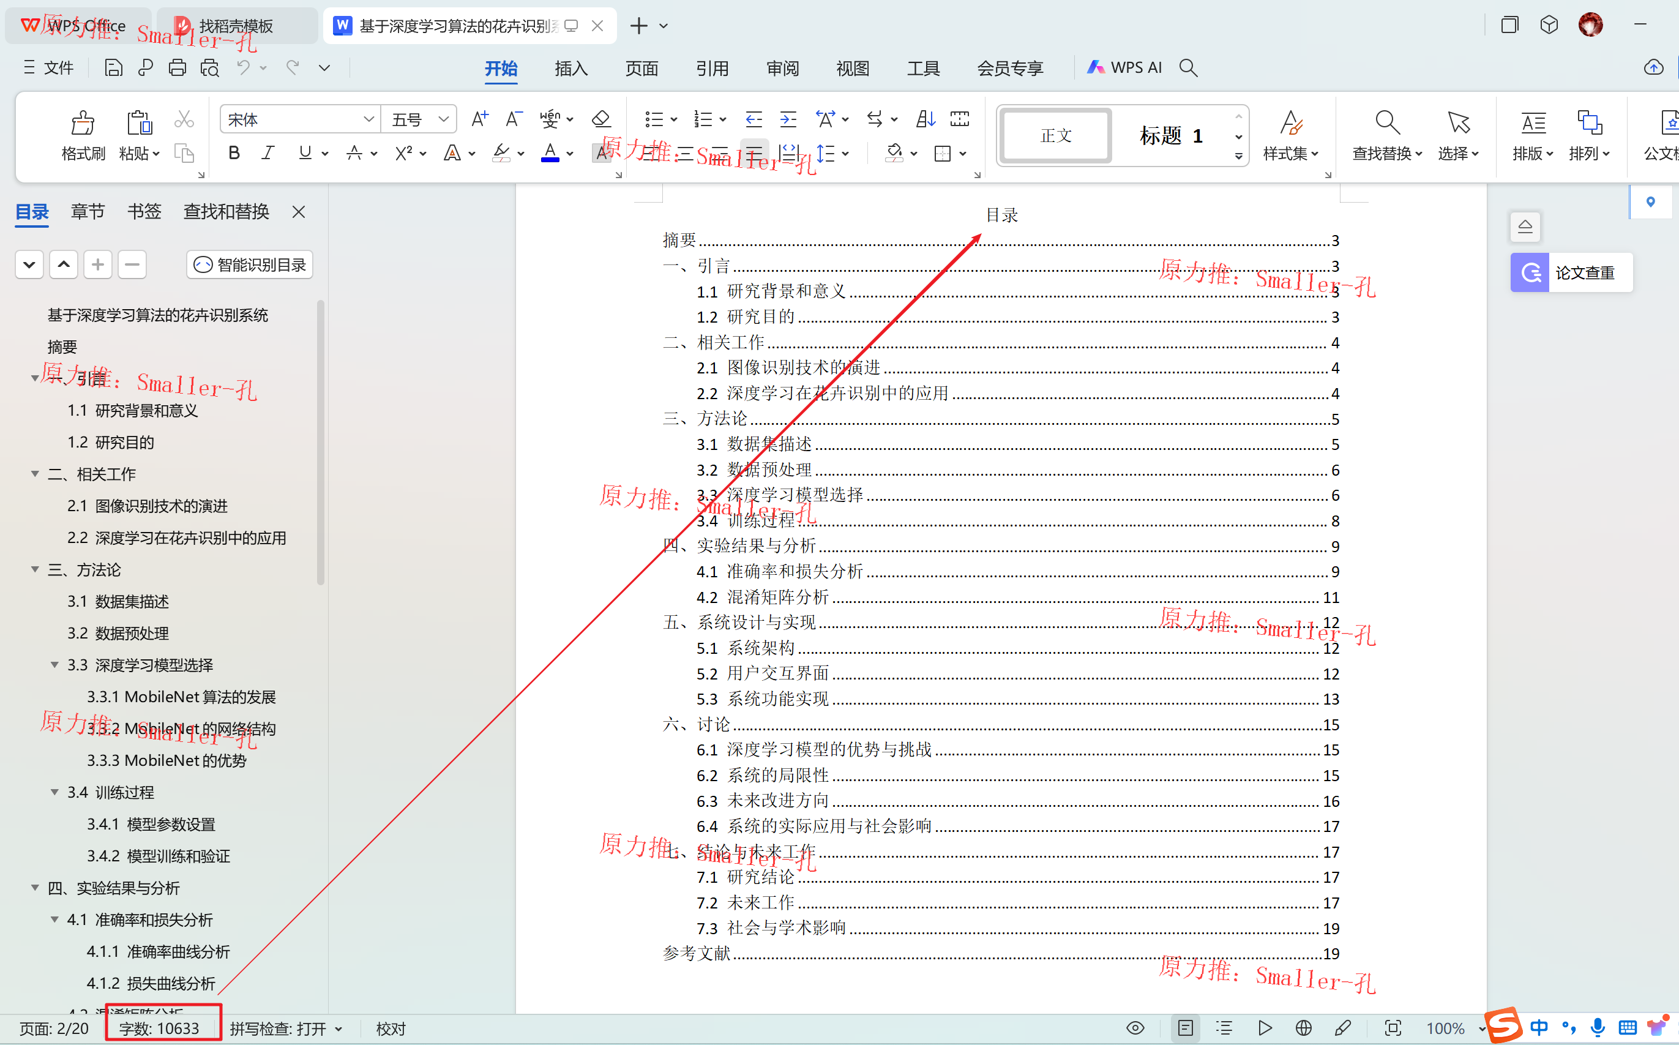Image resolution: width=1679 pixels, height=1045 pixels.
Task: Open the font size dropdown showing 五号
Action: pyautogui.click(x=443, y=119)
